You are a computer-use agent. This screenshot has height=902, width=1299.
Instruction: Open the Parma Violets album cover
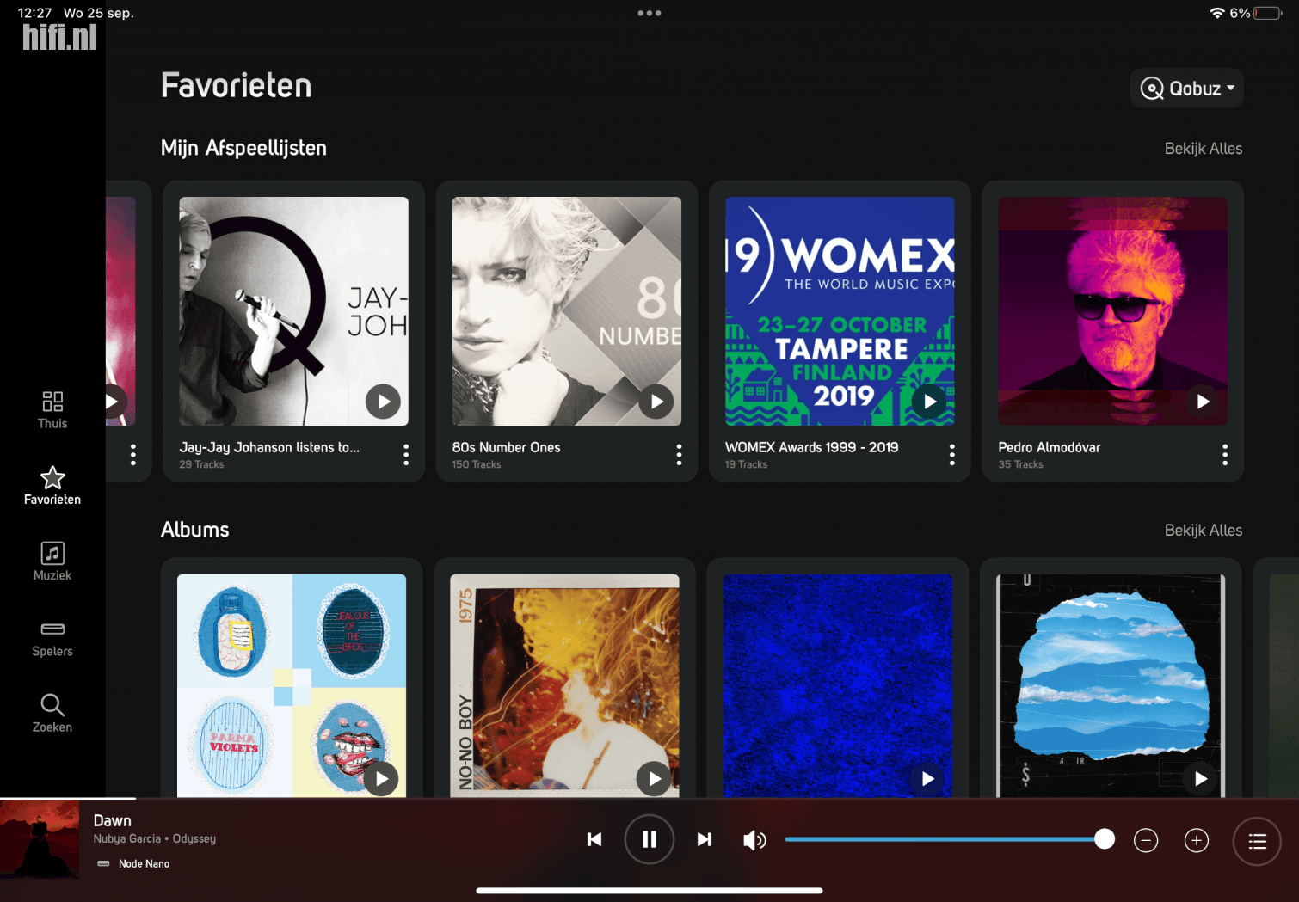tap(292, 685)
